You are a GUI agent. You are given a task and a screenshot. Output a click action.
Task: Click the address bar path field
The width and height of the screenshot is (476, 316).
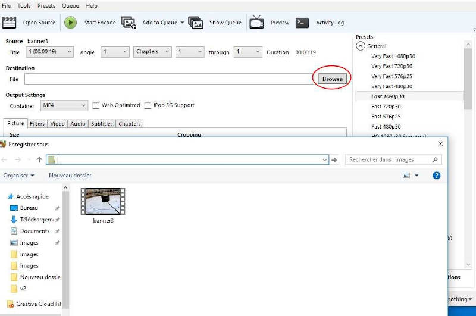[187, 159]
